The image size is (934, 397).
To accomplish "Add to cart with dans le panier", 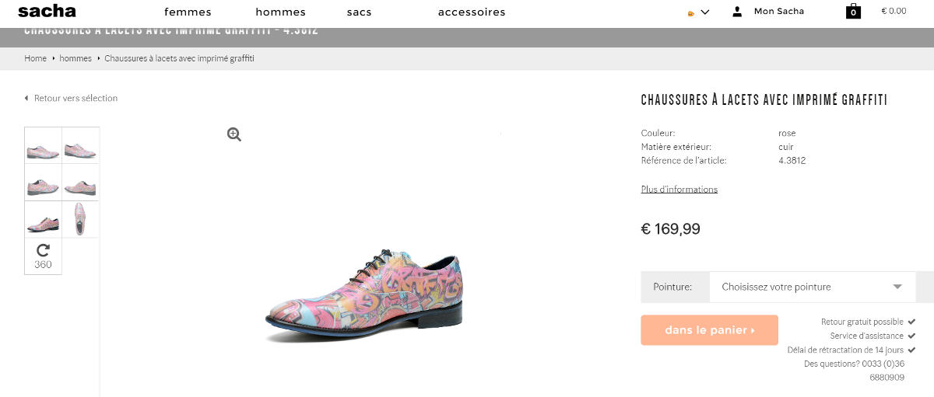I will pyautogui.click(x=709, y=330).
